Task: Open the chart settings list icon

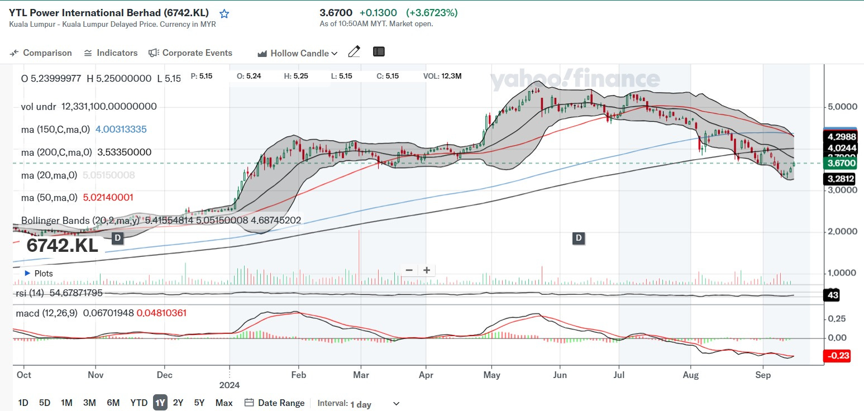Action: tap(379, 52)
